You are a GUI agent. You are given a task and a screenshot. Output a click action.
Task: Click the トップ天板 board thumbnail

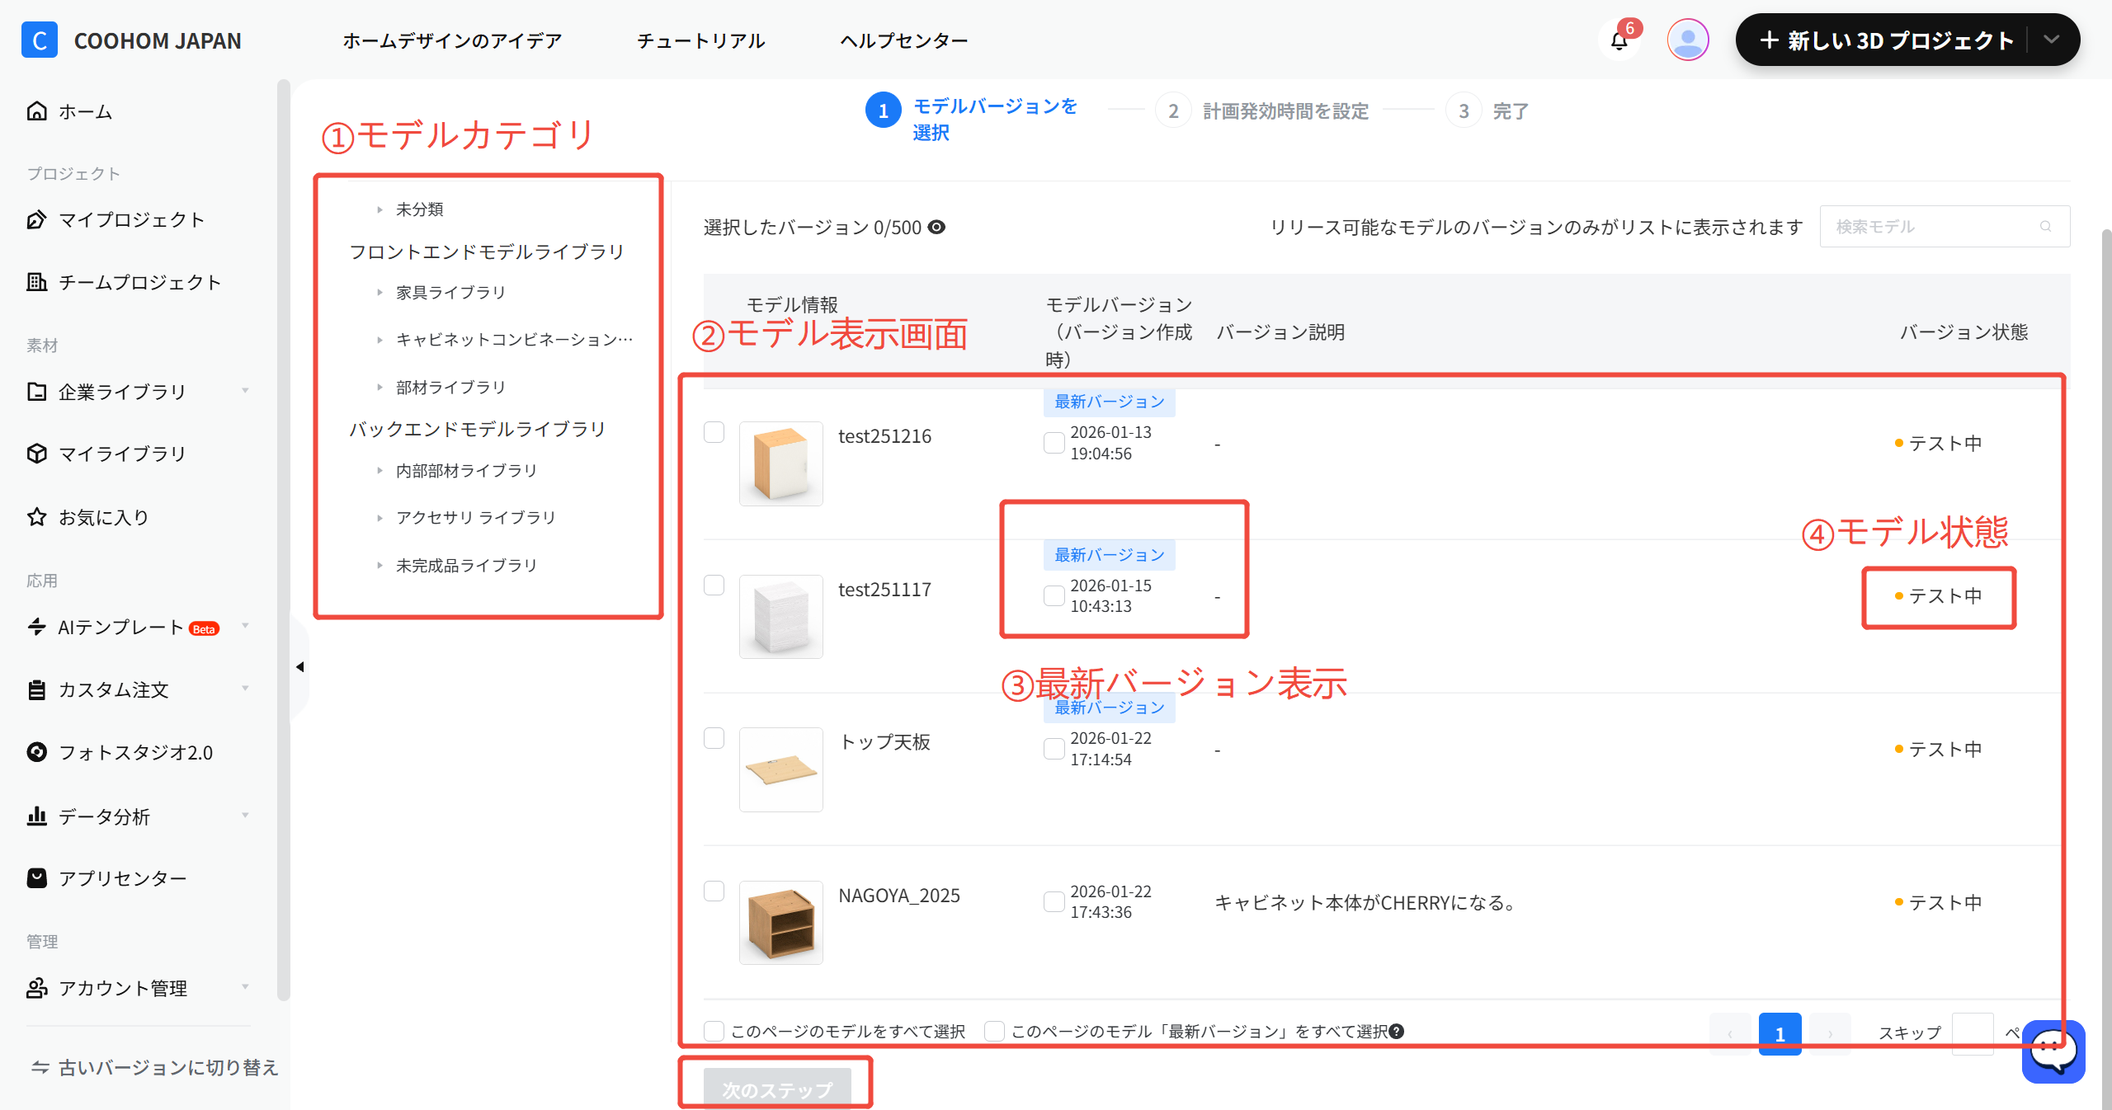[x=780, y=769]
